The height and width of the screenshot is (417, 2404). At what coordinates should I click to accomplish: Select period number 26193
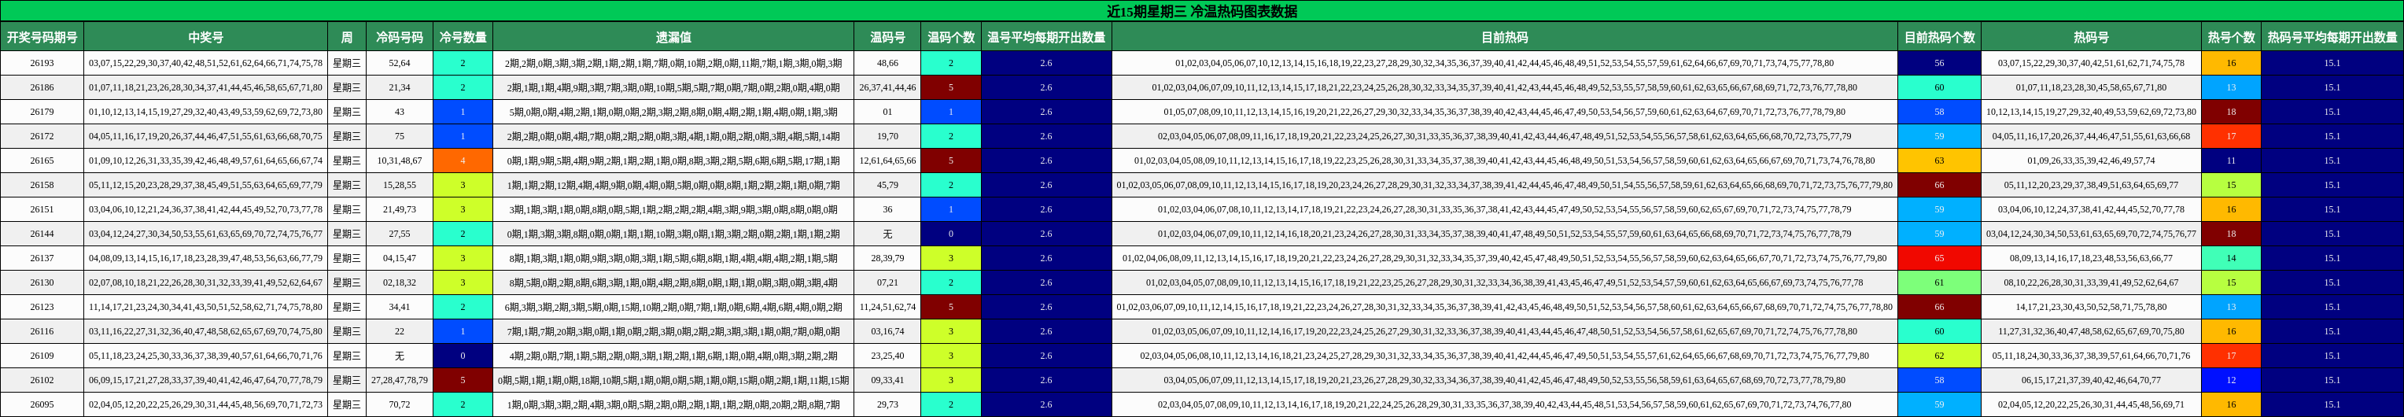click(42, 64)
